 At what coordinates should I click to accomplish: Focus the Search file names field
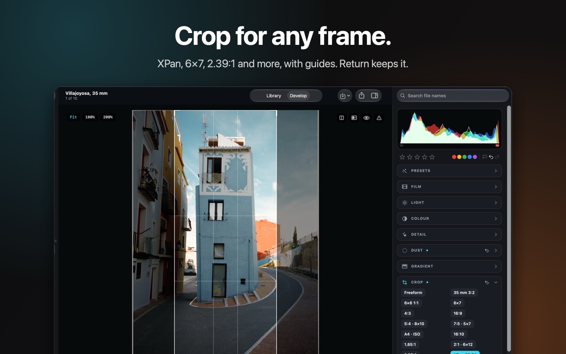coord(453,96)
